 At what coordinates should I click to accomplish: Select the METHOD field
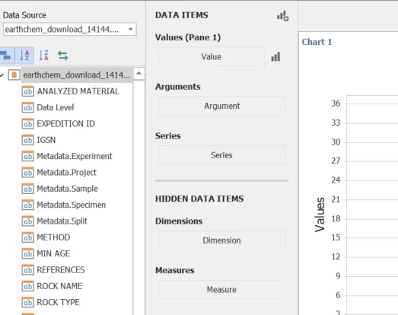point(53,237)
